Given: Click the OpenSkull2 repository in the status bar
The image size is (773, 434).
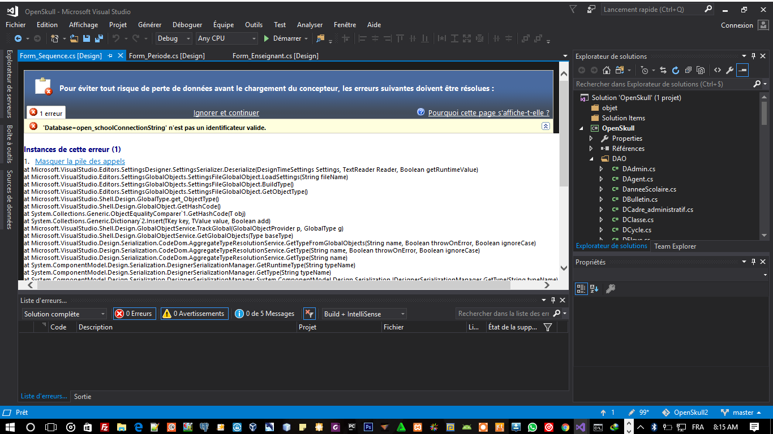Looking at the screenshot, I should [x=685, y=413].
